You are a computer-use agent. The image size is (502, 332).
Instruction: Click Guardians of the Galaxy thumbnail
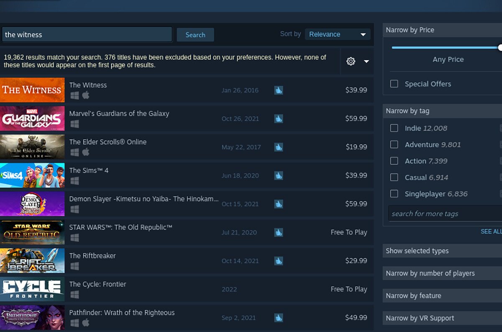coord(32,118)
